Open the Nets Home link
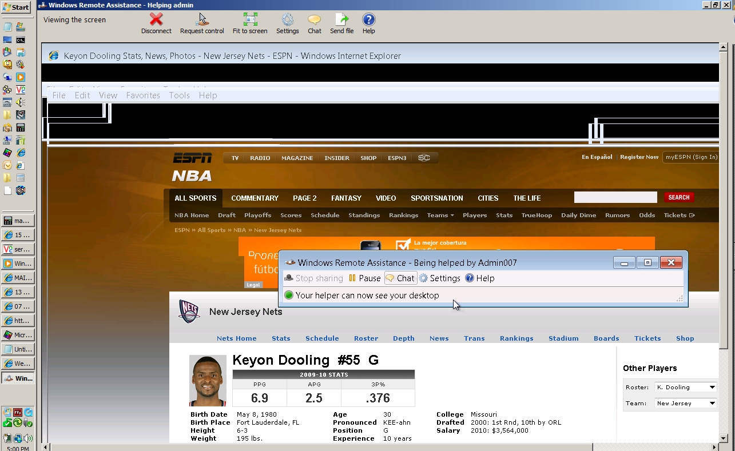This screenshot has width=735, height=451. pos(237,338)
